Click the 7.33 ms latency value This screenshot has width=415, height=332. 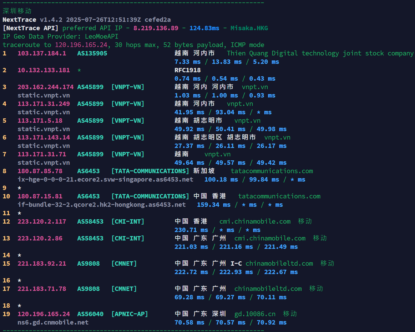[x=188, y=62]
